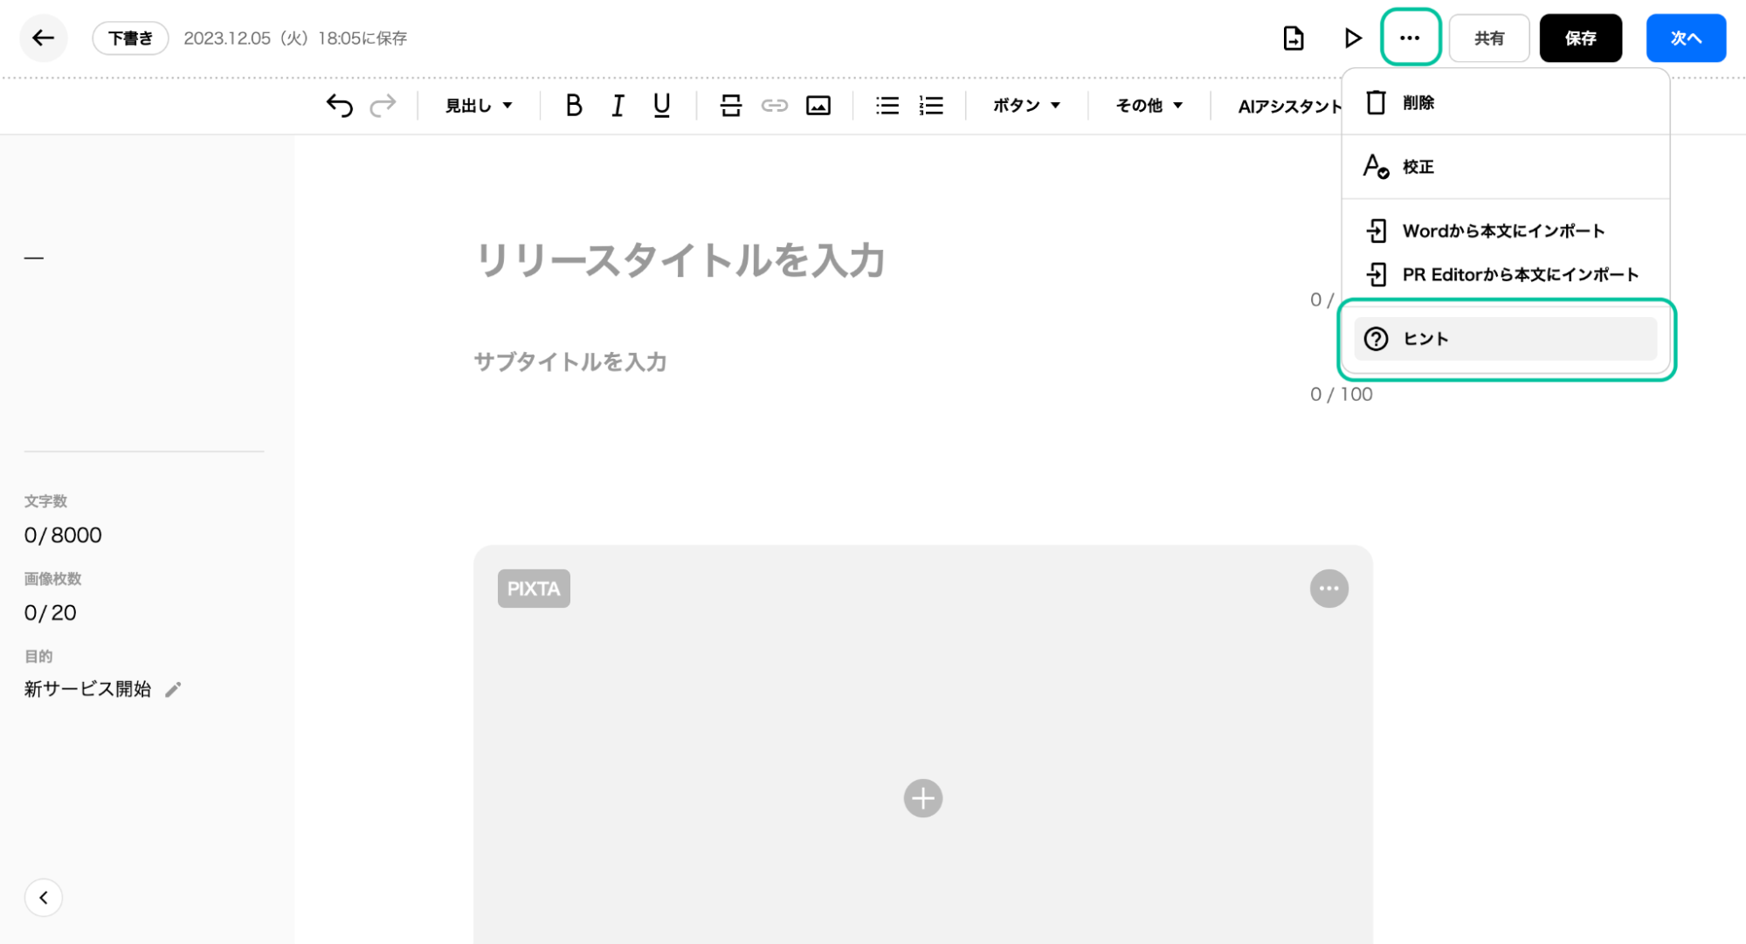Image resolution: width=1746 pixels, height=944 pixels.
Task: Select Wordから本文にインポート
Action: (x=1505, y=231)
